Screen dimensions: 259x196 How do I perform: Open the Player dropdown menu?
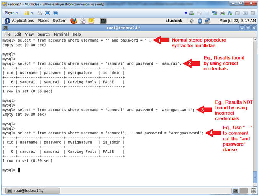(x=11, y=13)
